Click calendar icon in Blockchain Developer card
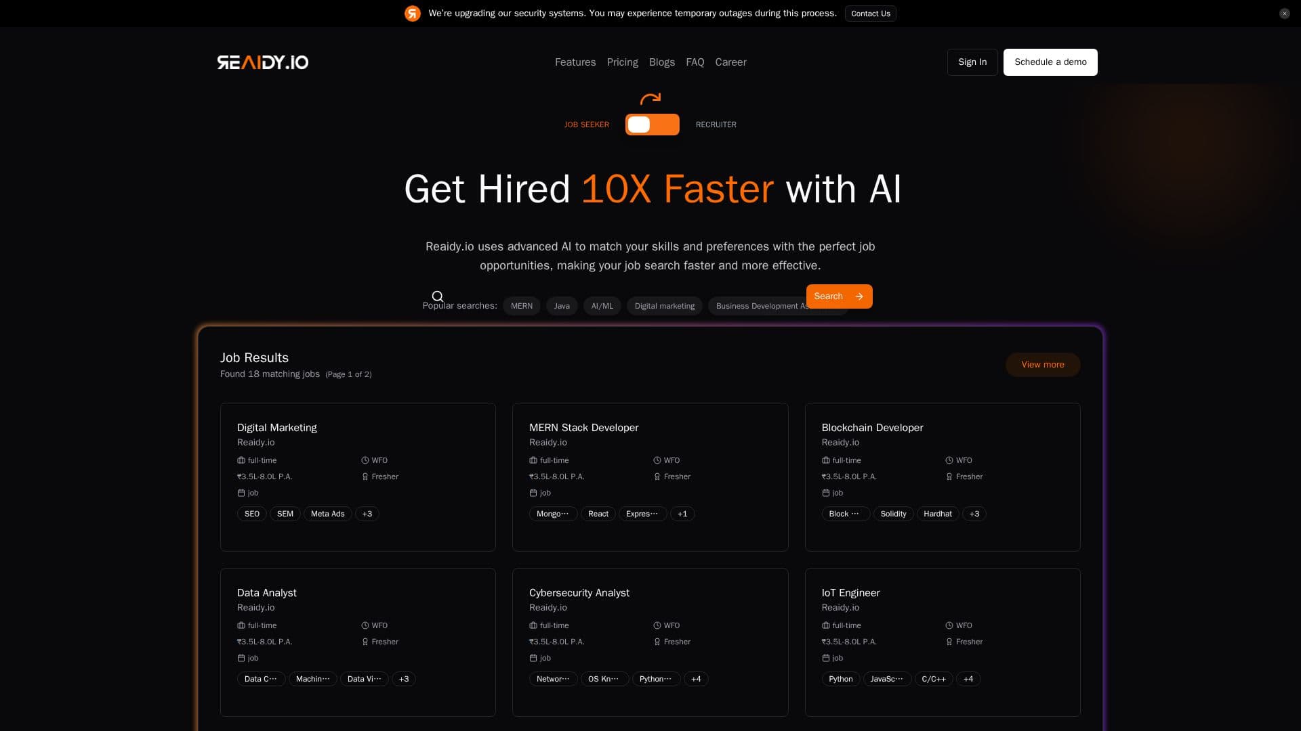The image size is (1301, 731). (826, 493)
